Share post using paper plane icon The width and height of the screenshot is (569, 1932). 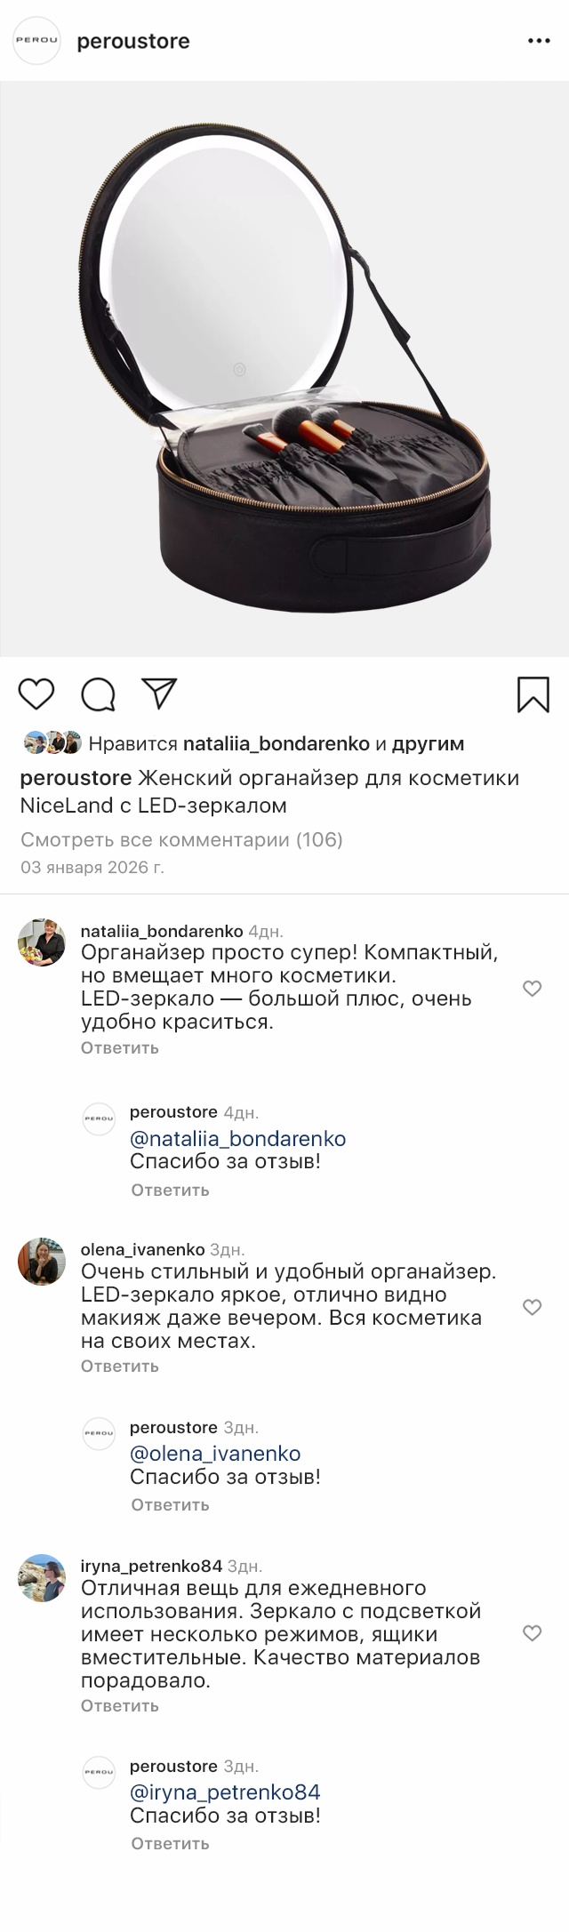click(x=159, y=693)
